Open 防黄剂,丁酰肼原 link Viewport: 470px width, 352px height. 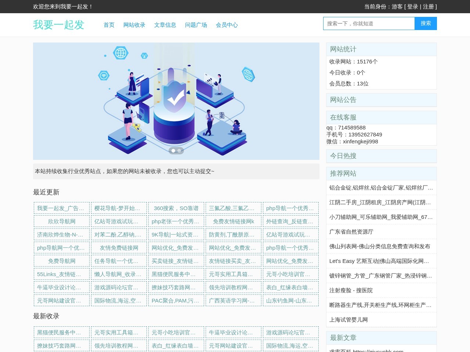[x=234, y=235]
